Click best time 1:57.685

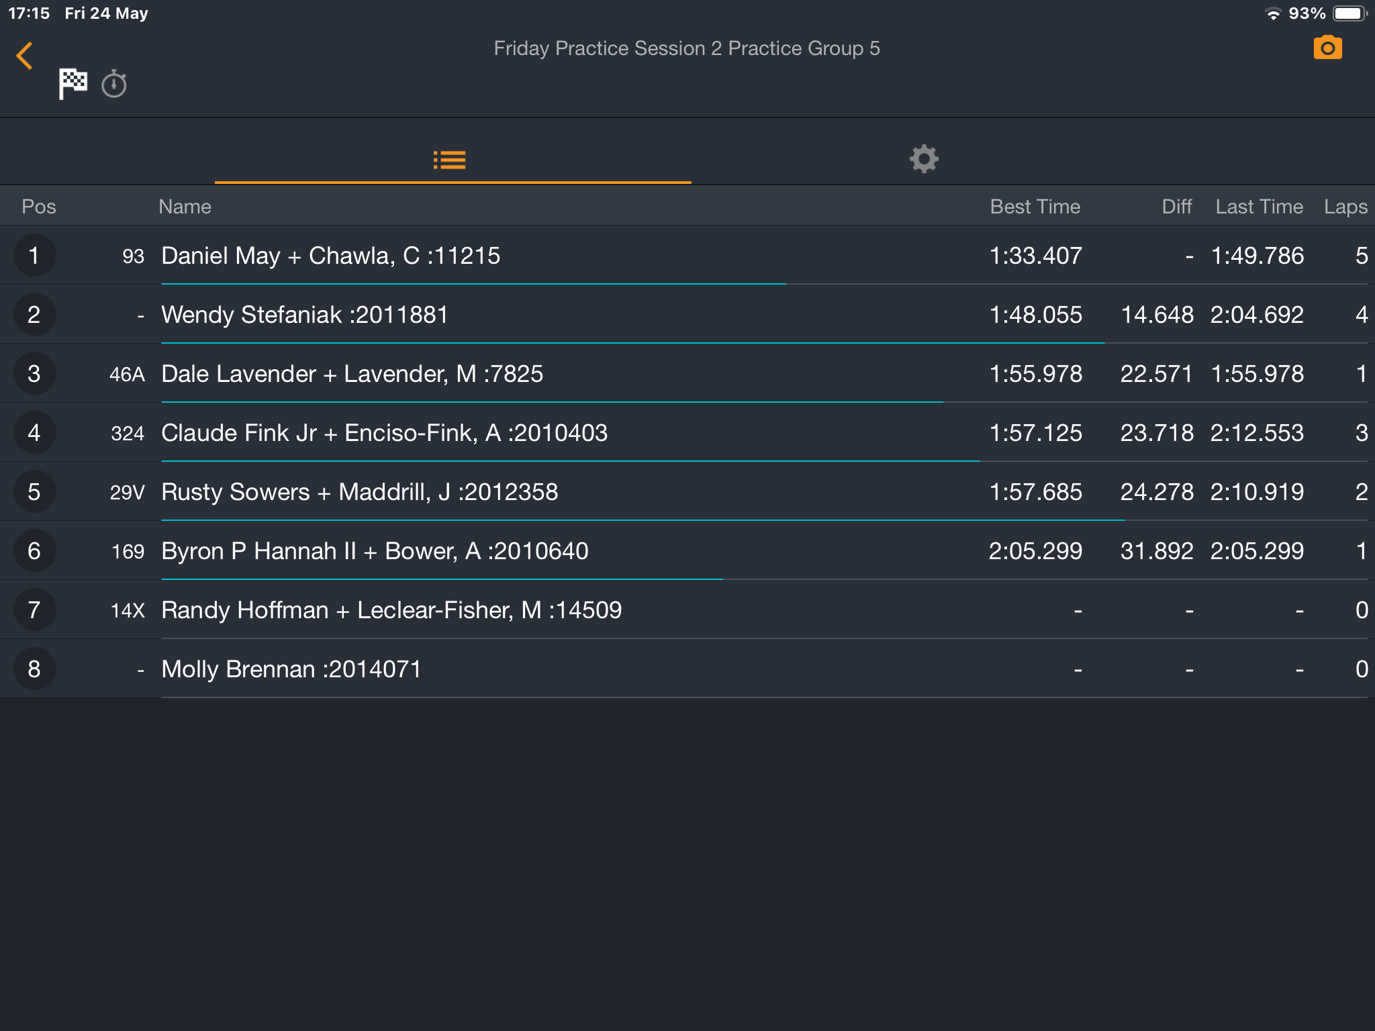pos(1035,492)
